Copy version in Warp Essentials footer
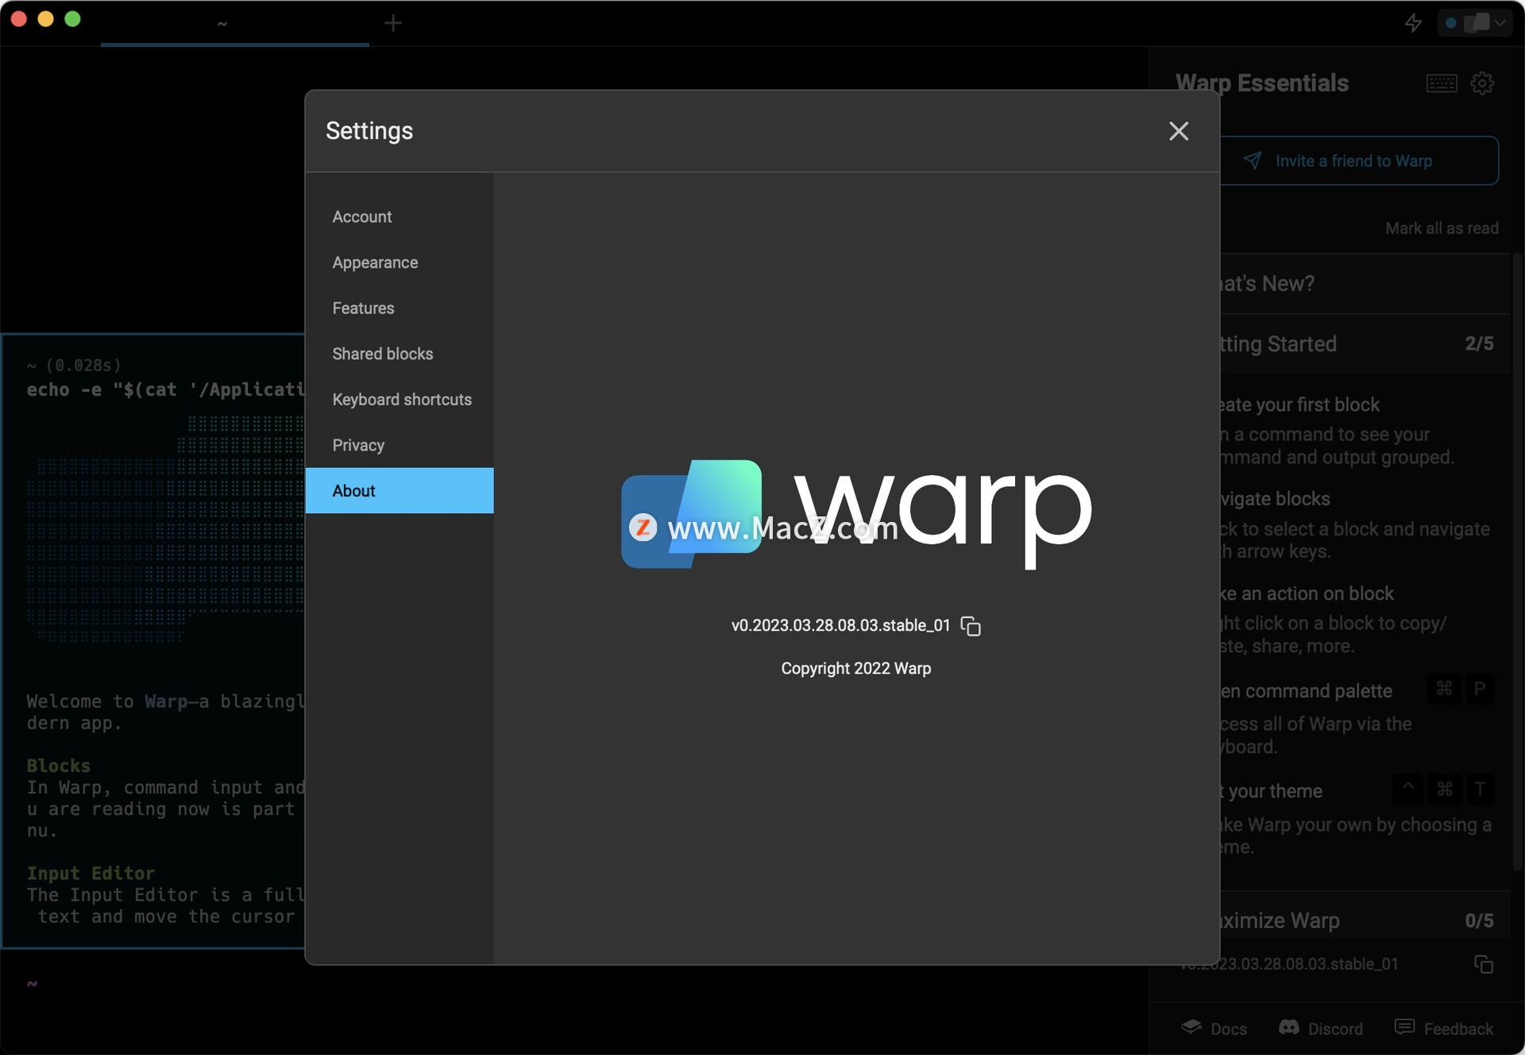This screenshot has height=1055, width=1525. point(1484,964)
